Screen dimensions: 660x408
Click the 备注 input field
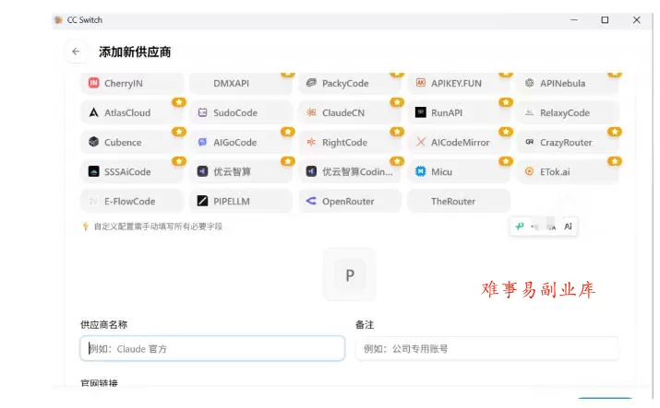coord(487,348)
